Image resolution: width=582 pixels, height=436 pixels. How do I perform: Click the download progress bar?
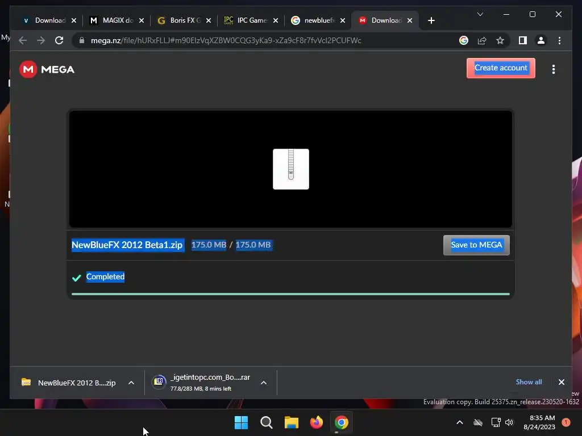click(290, 294)
